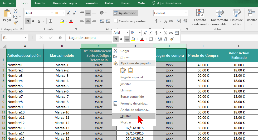Choose Pegado especial in context menu
Image resolution: width=258 pixels, height=140 pixels.
(x=134, y=77)
